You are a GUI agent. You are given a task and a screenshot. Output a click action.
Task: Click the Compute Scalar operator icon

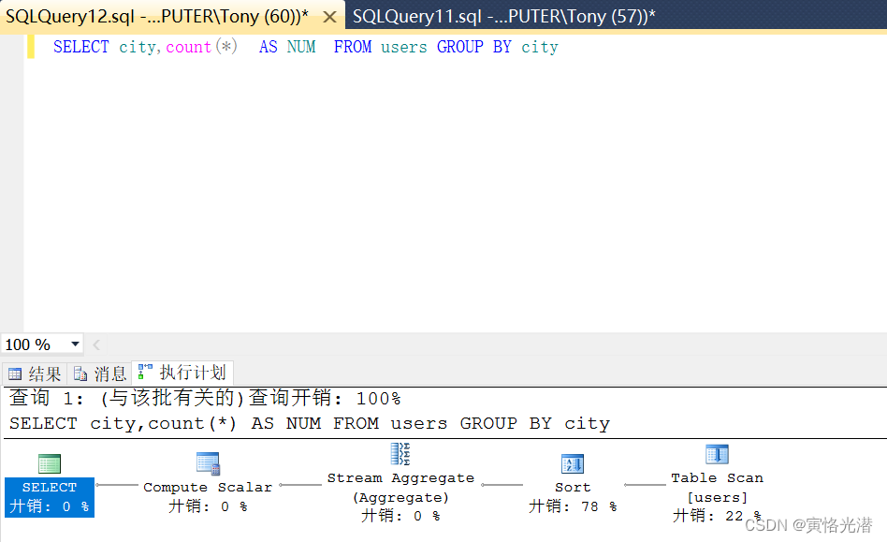(x=208, y=463)
